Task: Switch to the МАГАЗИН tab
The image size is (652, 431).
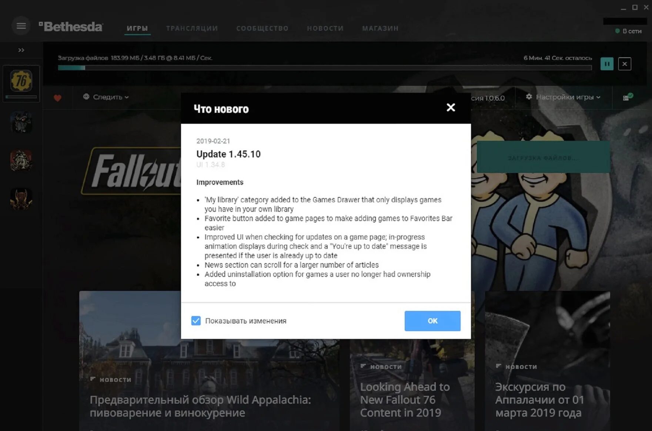Action: point(380,28)
